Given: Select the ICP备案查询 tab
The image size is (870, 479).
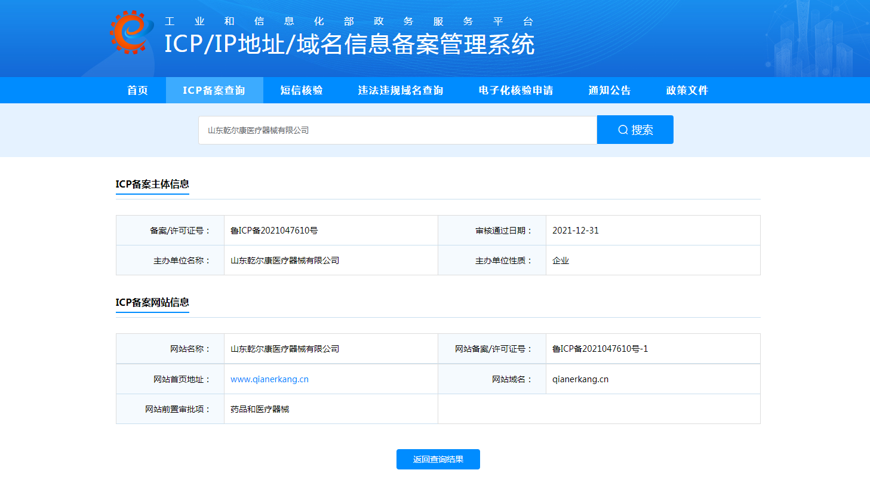Looking at the screenshot, I should click(x=214, y=90).
